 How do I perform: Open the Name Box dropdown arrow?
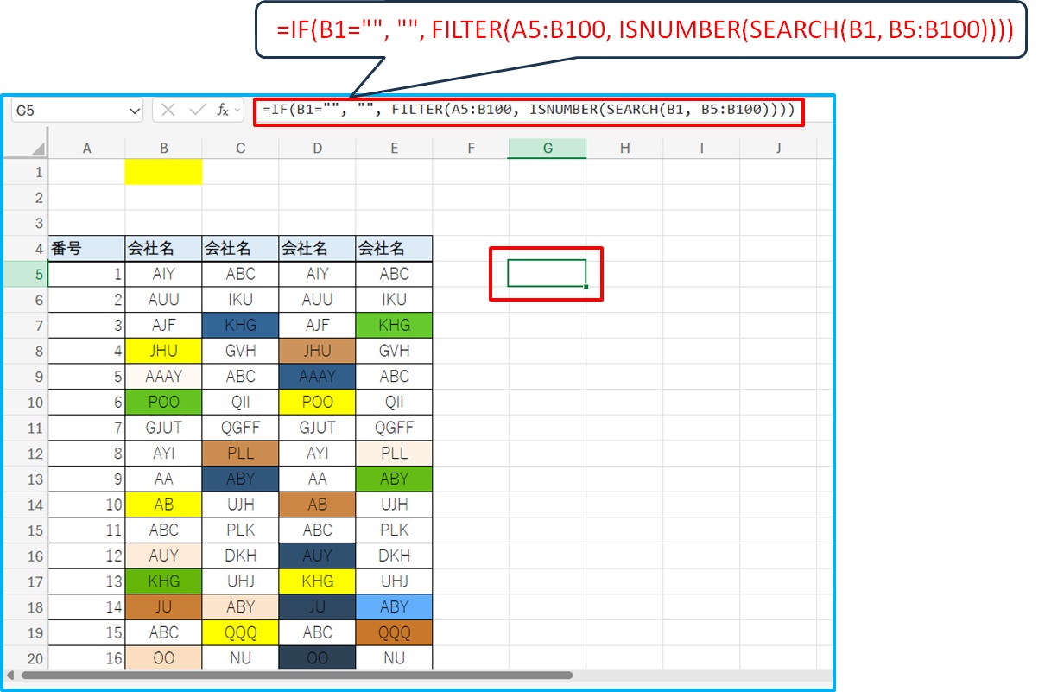(134, 111)
